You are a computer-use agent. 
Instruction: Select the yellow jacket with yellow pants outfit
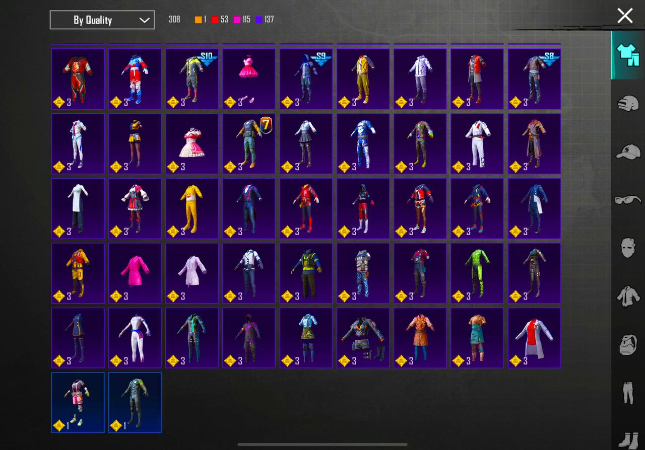363,79
